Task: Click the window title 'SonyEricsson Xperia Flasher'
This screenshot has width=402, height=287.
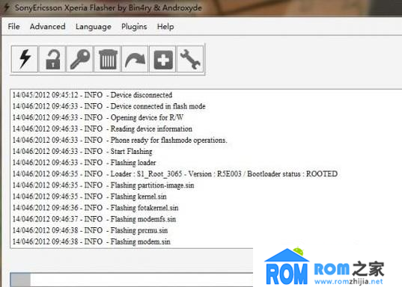Action: coord(109,7)
